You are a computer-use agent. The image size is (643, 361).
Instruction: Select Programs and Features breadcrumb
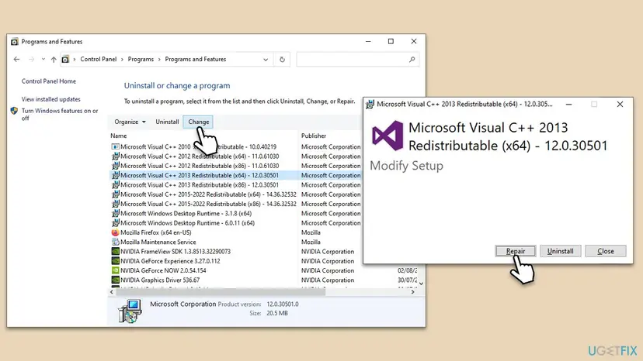pos(196,60)
